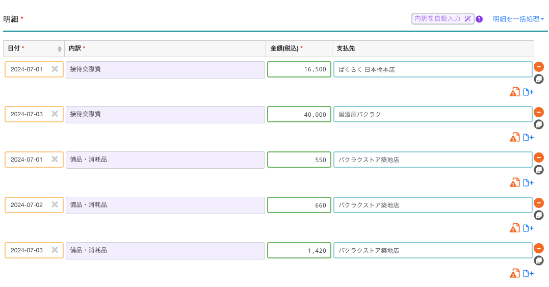Sort rows by the 日付 column arrows
549x287 pixels.
click(x=60, y=49)
